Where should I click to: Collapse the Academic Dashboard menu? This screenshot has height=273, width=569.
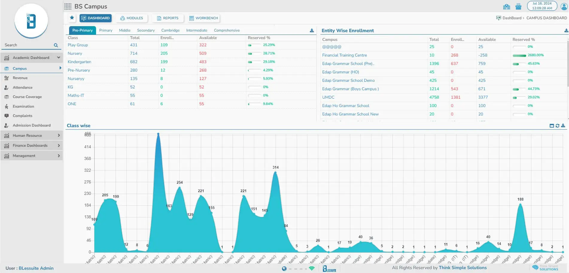(59, 58)
